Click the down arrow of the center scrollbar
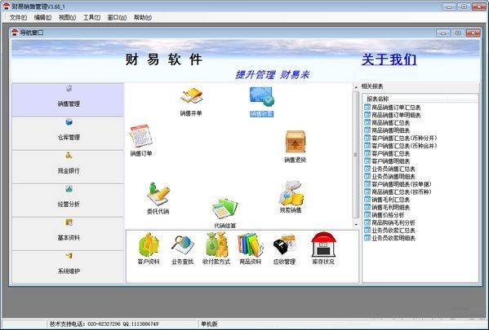The height and width of the screenshot is (330, 489). (356, 224)
